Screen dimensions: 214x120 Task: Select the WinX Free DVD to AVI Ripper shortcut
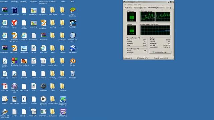coord(5,113)
